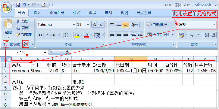This screenshot has height=109, width=219.
Task: Expand the 合并后居中 dropdown arrow
Action: [x=173, y=35]
